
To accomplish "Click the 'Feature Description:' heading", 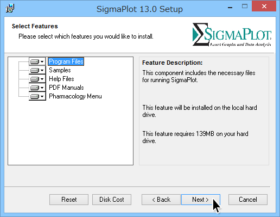I will coord(173,63).
